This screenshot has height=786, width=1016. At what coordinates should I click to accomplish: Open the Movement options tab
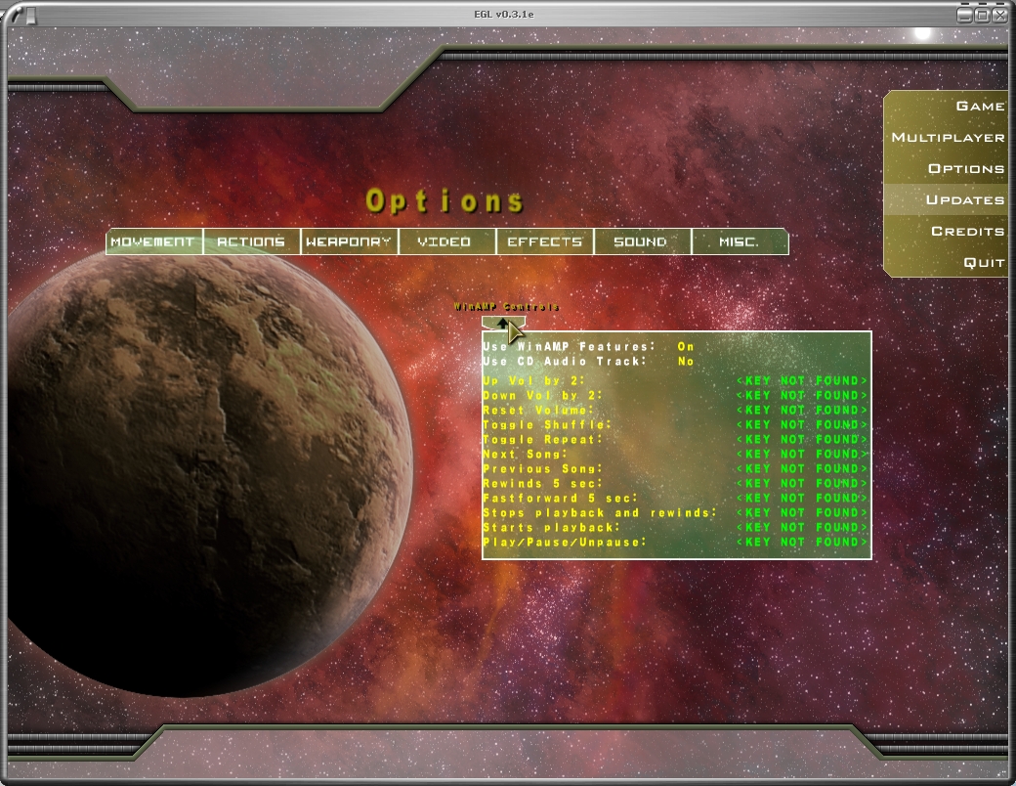click(x=153, y=241)
